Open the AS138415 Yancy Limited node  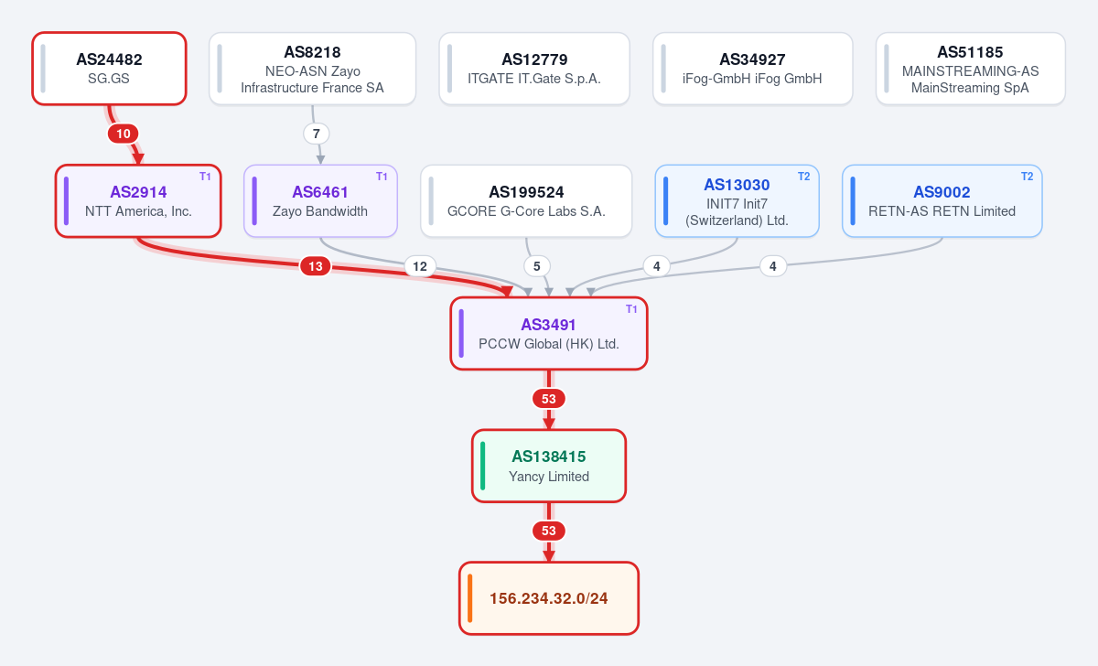point(549,466)
